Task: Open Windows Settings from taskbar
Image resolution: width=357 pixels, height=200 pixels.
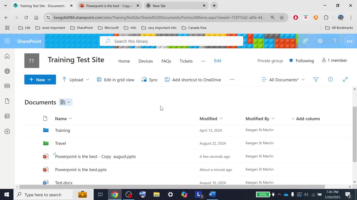Action: 170,194
